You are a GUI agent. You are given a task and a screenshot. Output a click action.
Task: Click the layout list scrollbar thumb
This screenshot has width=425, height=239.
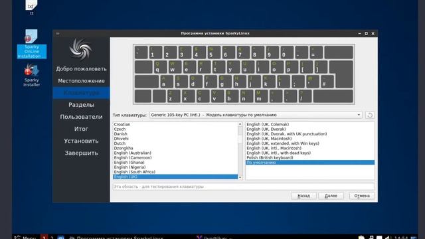coord(240,139)
